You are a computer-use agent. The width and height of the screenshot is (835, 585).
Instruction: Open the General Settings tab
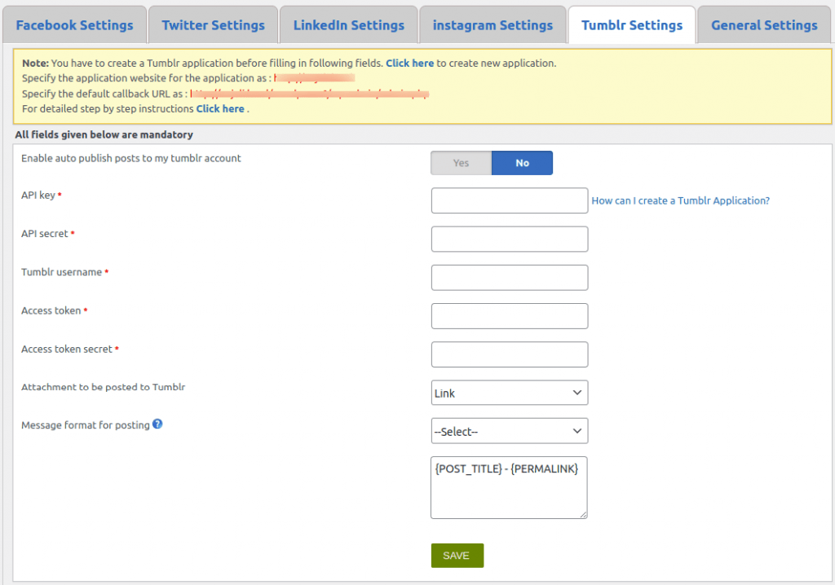(x=763, y=24)
